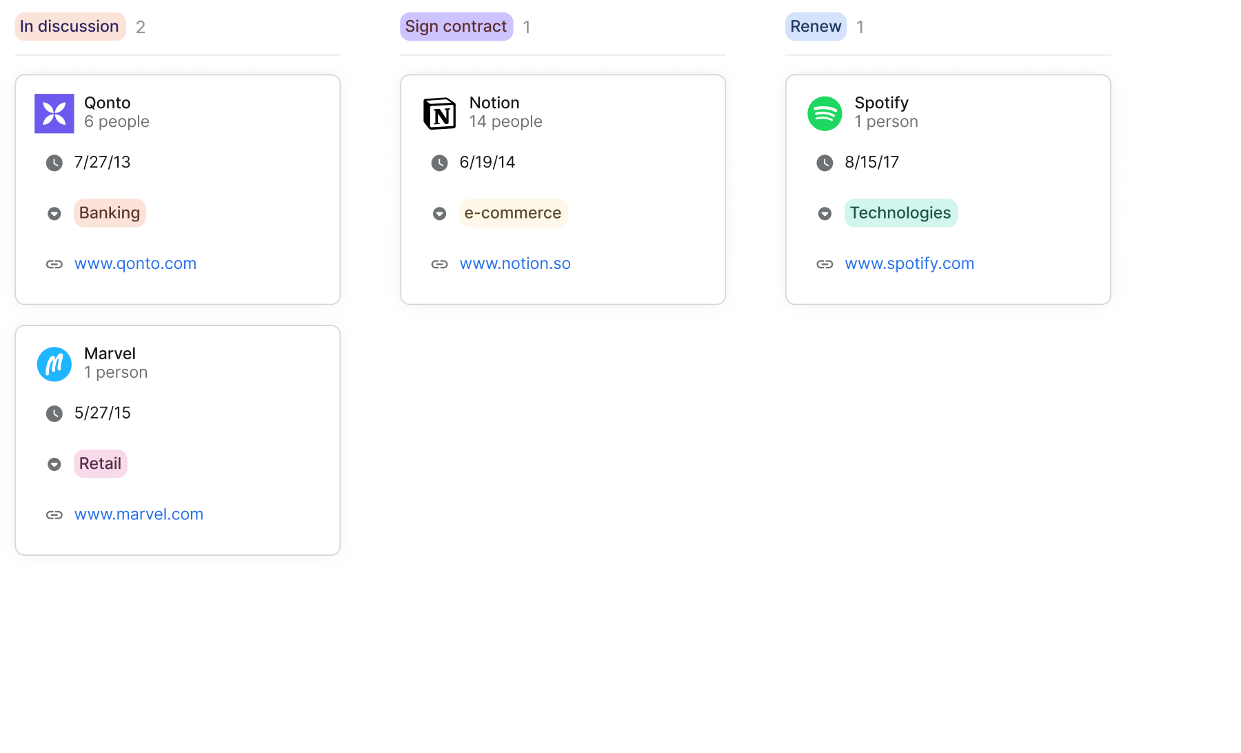Viewport: 1241px width, 753px height.
Task: Select the In discussion column header
Action: pyautogui.click(x=70, y=27)
